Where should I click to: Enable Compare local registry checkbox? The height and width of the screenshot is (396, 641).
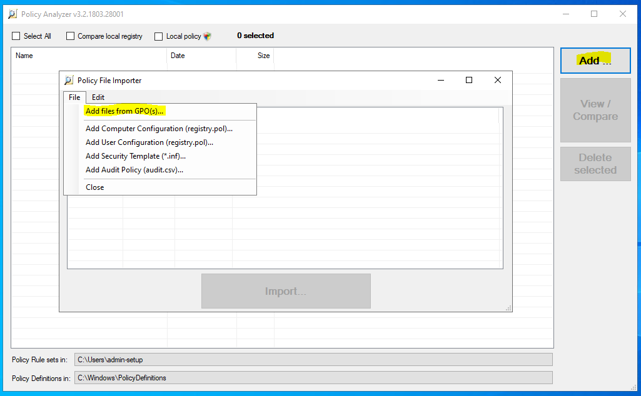[x=70, y=36]
